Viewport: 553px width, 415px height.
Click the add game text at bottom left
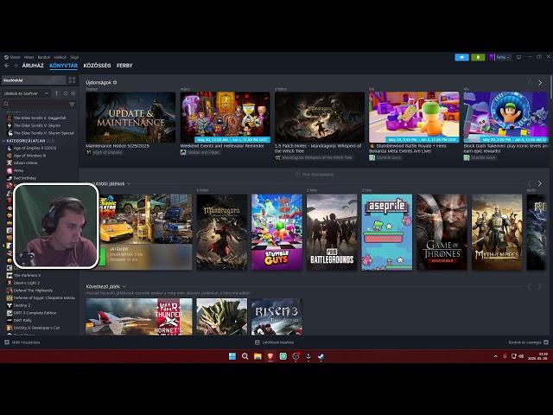coord(26,342)
